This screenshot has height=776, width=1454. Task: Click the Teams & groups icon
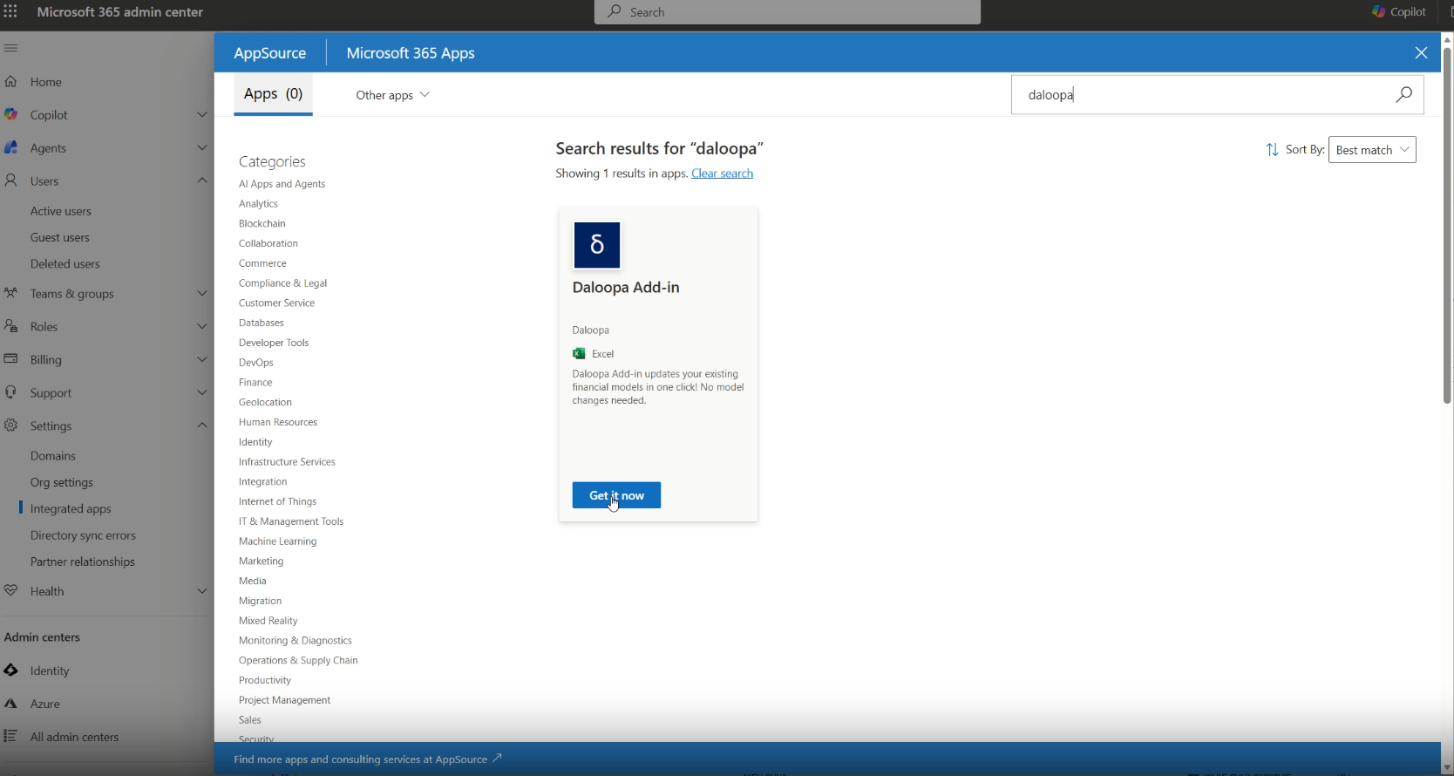tap(11, 293)
